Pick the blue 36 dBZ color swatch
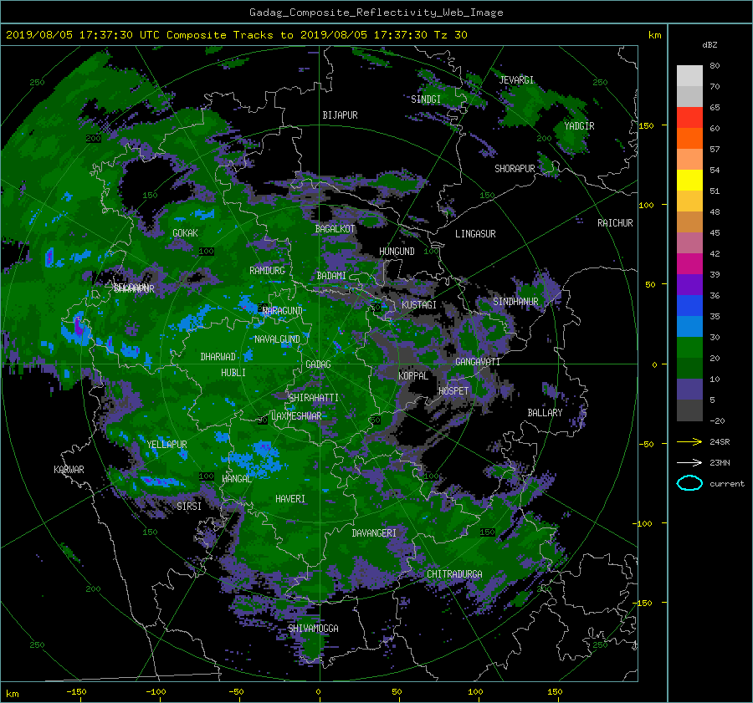The image size is (753, 703). (x=689, y=306)
